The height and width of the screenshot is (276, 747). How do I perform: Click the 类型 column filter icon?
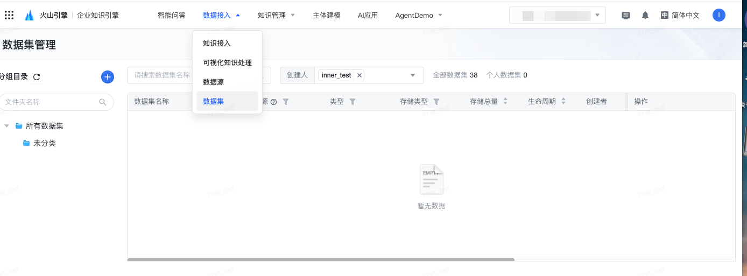pos(353,102)
